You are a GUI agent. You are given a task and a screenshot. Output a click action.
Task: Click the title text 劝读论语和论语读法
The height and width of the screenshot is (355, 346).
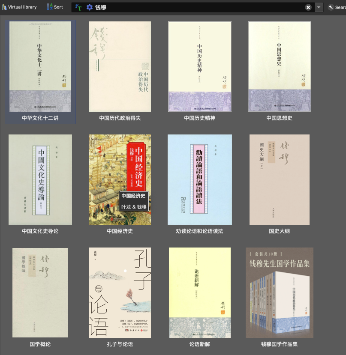199,231
